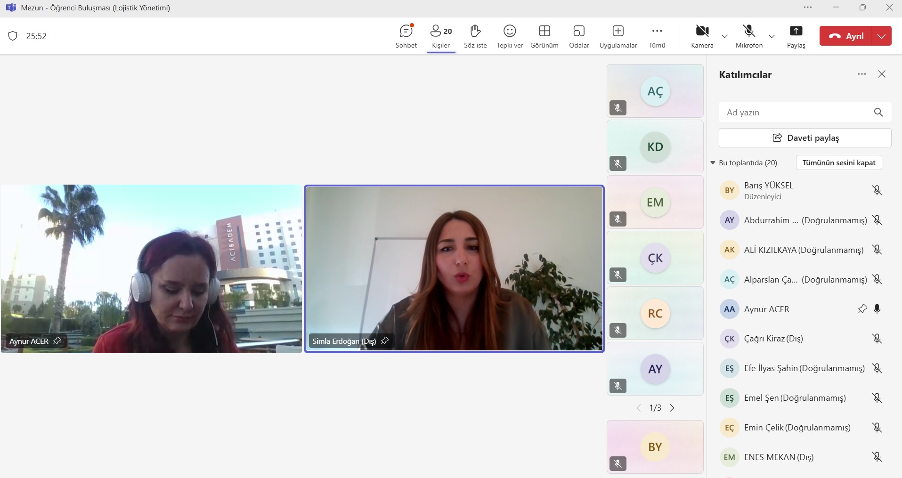Select the RC participant tile
Screen dimensions: 902x478
tap(655, 313)
